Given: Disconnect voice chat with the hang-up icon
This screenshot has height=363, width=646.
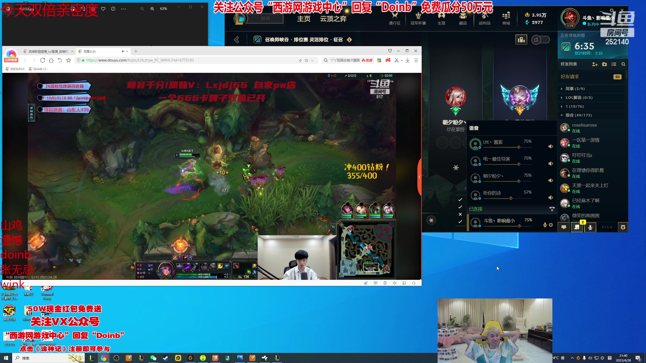Looking at the screenshot, I should [x=552, y=209].
